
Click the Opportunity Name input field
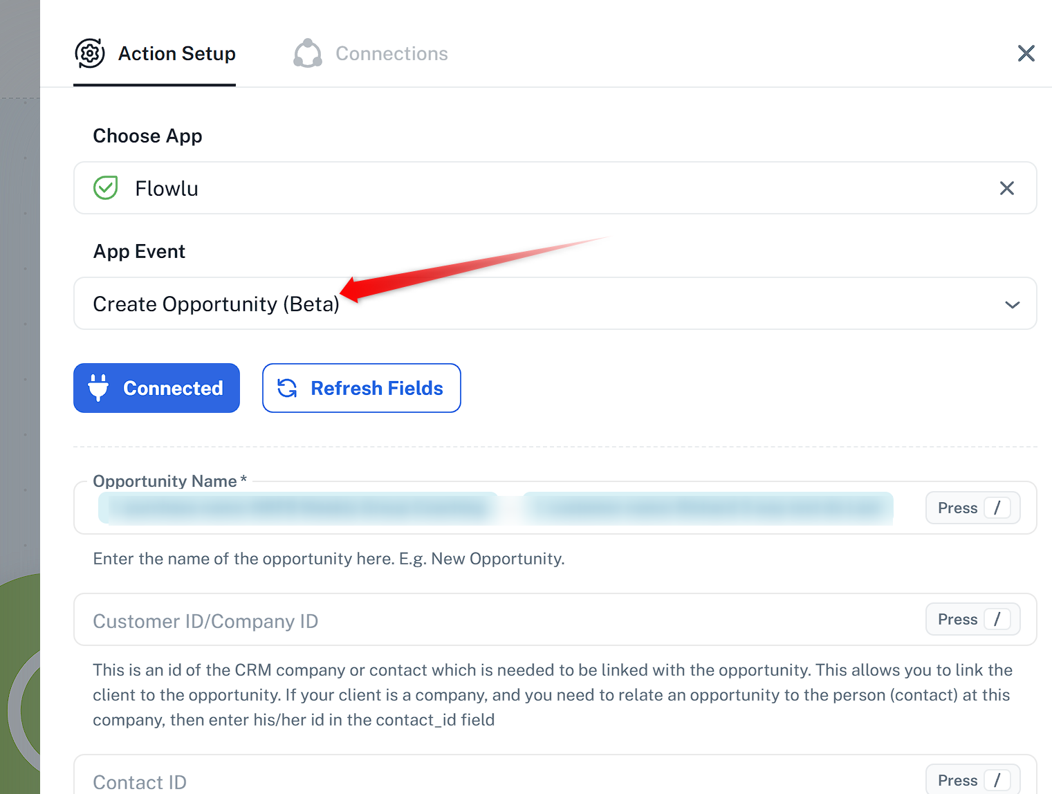click(x=555, y=508)
